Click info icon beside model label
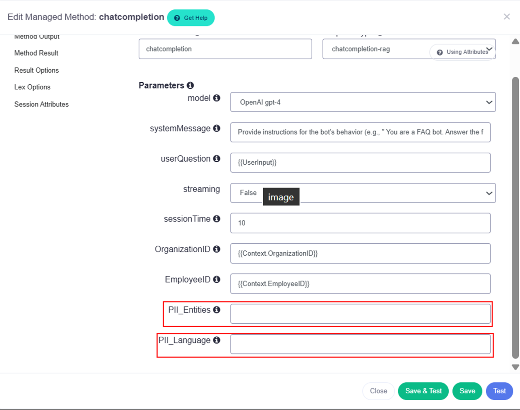The image size is (520, 410). point(217,98)
